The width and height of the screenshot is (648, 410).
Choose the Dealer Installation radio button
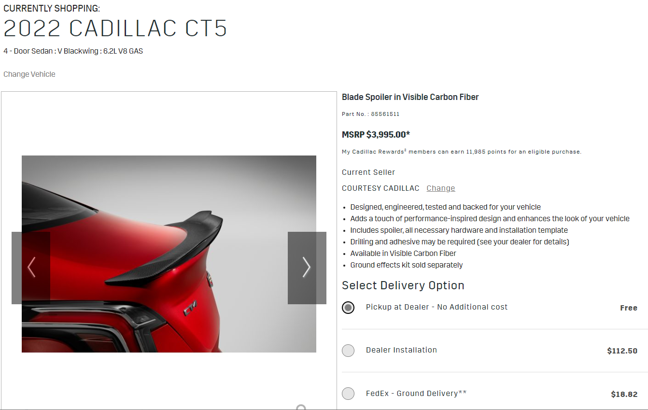point(348,351)
